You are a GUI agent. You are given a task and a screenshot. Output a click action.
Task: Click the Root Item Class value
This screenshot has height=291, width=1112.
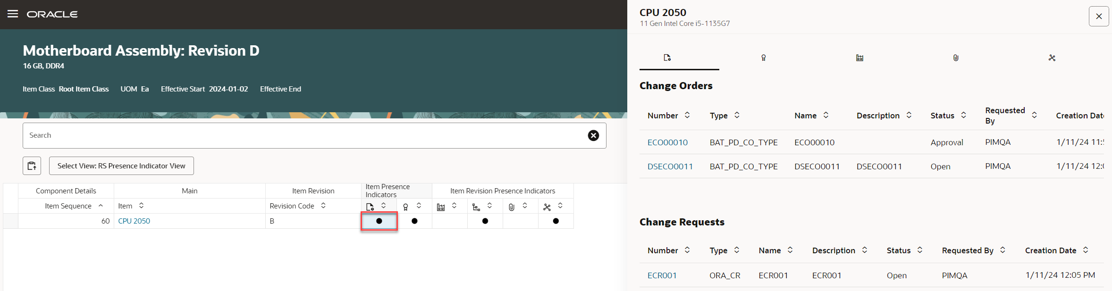pyautogui.click(x=84, y=89)
